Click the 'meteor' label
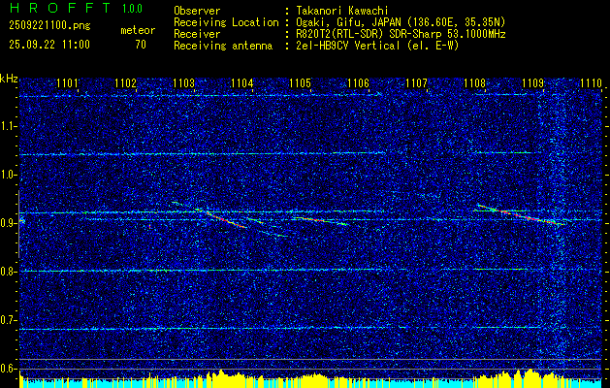This screenshot has width=610, height=388. 138,30
